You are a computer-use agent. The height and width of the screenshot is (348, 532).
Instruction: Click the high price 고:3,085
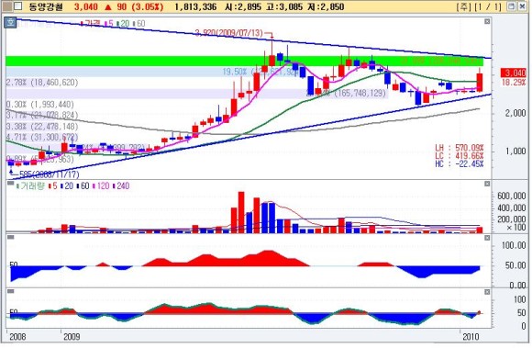[284, 6]
